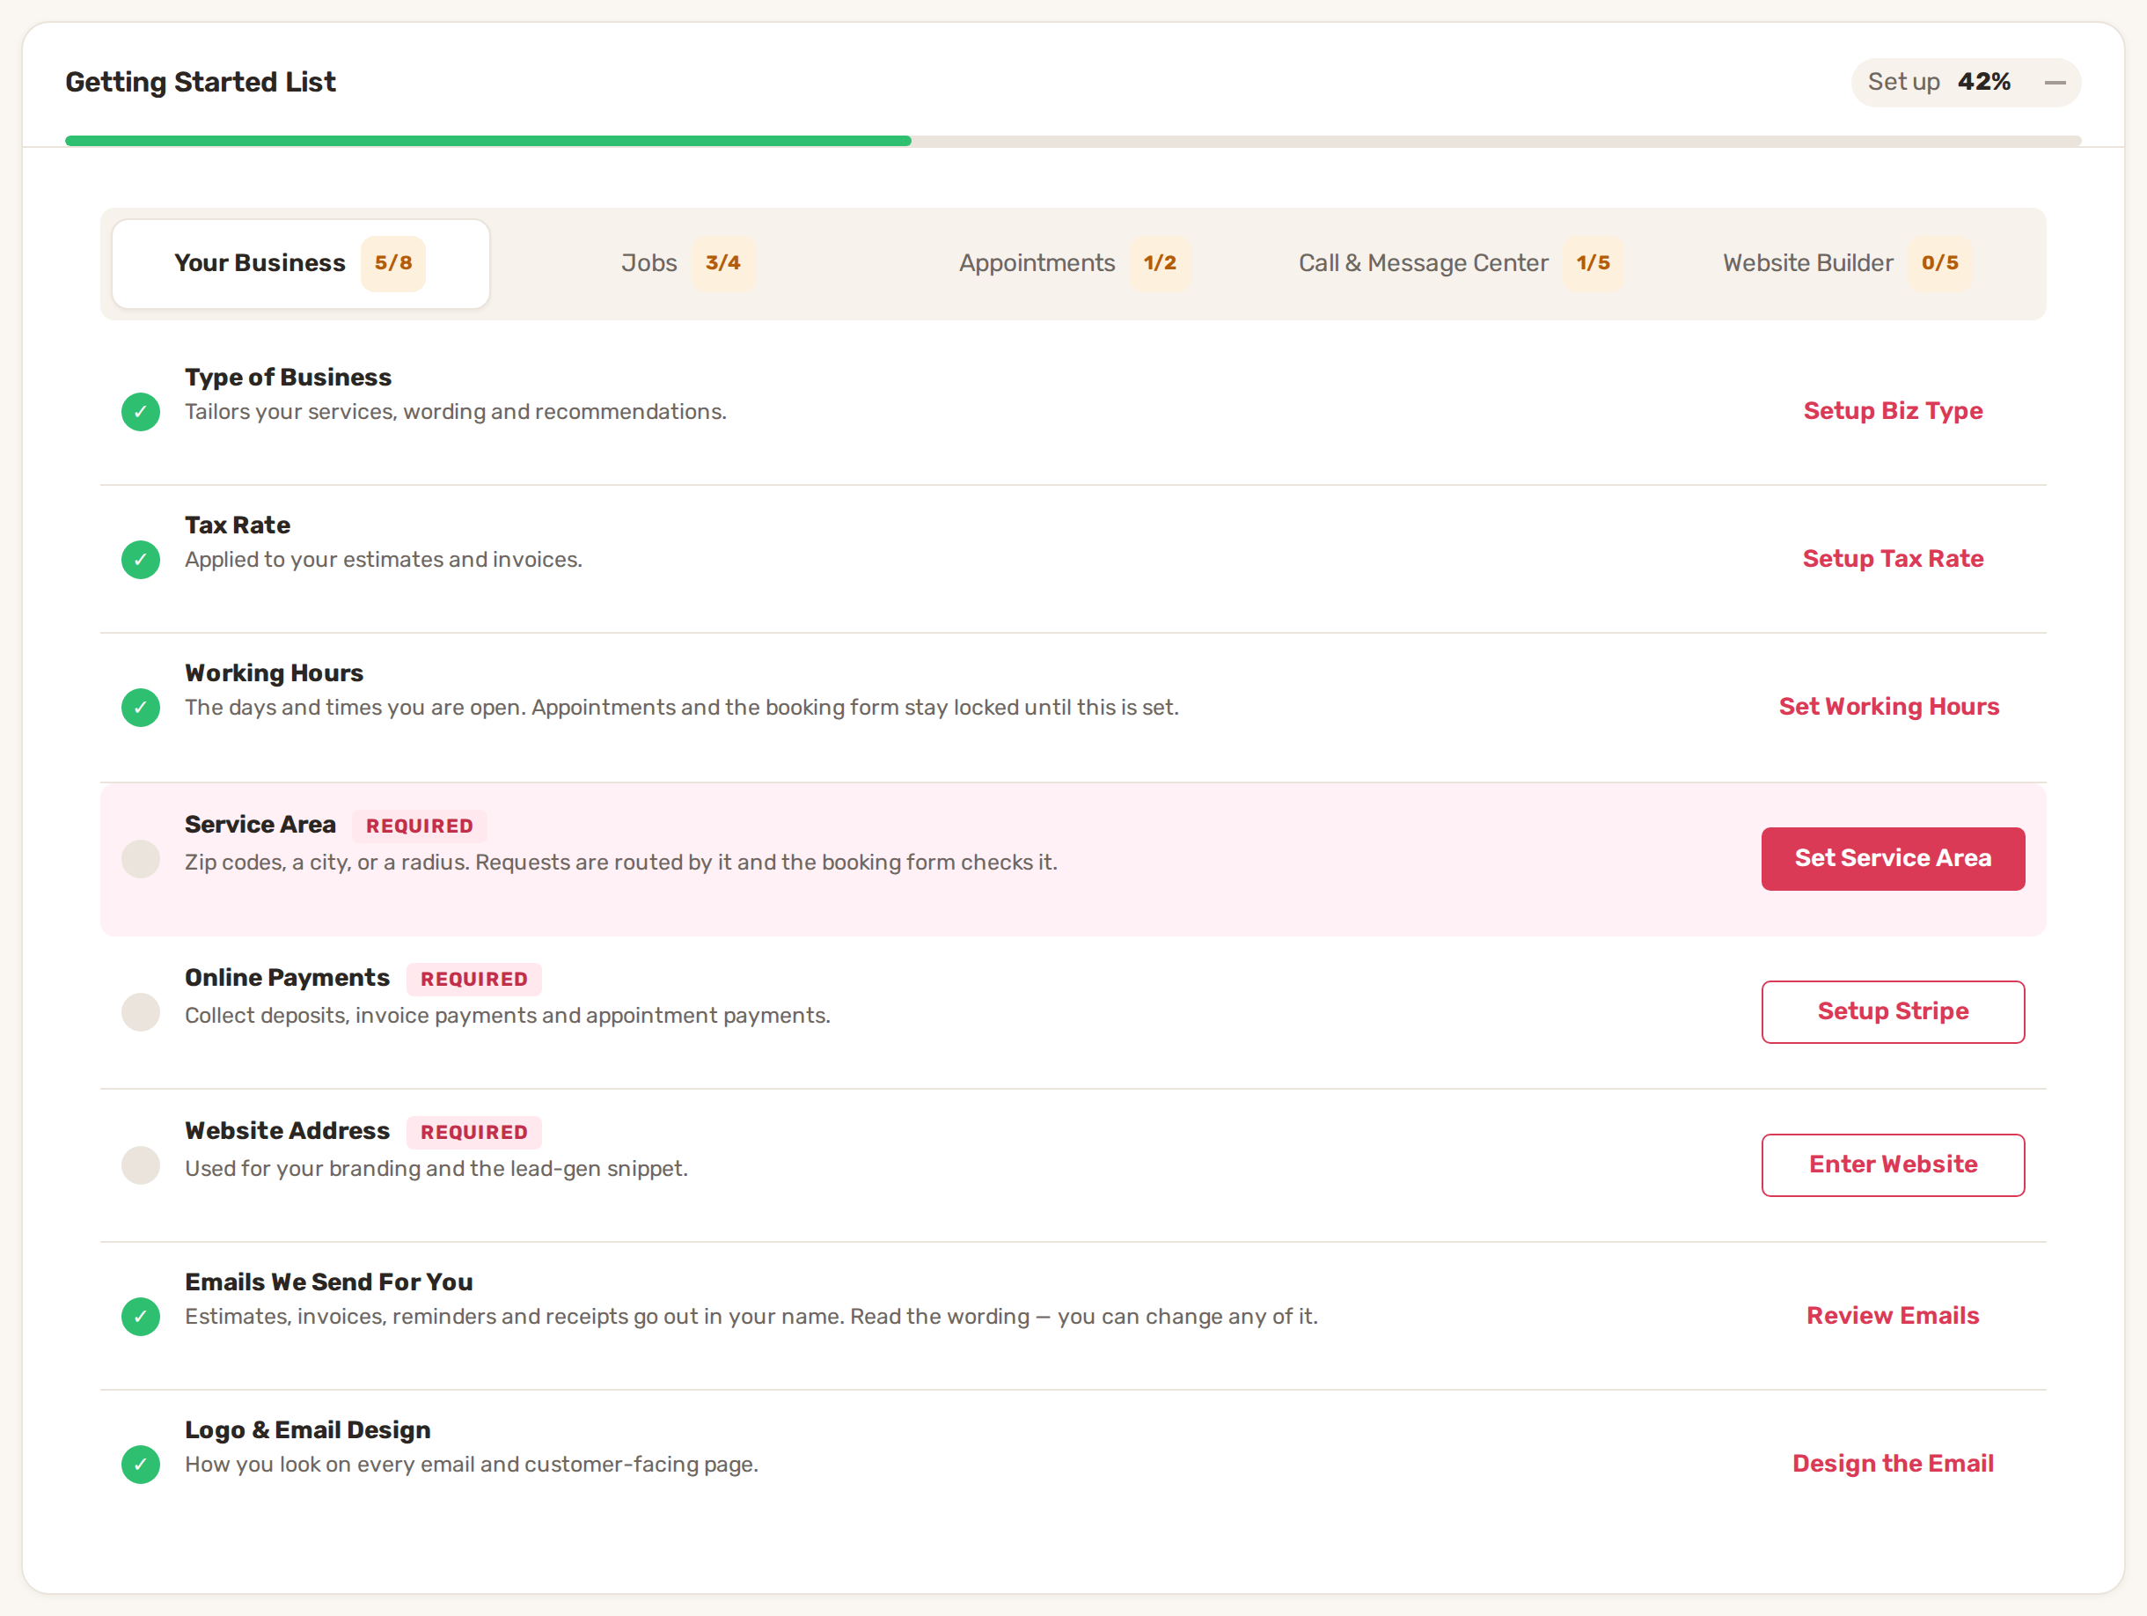Click the REQUIRED tag beside Online Payments
The image size is (2147, 1616).
pyautogui.click(x=473, y=979)
